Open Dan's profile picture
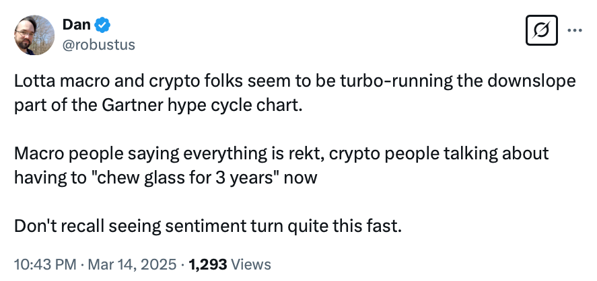 [34, 35]
